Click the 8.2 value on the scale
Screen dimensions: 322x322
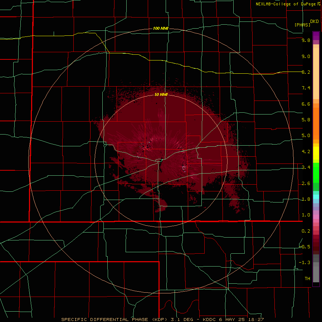point(306,72)
